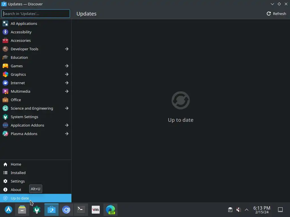Click the red Accessories toolbox icon
This screenshot has width=290, height=217.
(5, 40)
